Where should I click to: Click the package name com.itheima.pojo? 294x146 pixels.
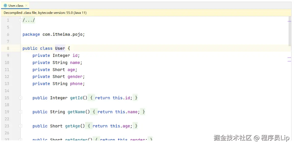click(63, 34)
